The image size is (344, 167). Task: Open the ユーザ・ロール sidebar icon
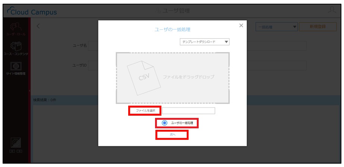(16, 26)
